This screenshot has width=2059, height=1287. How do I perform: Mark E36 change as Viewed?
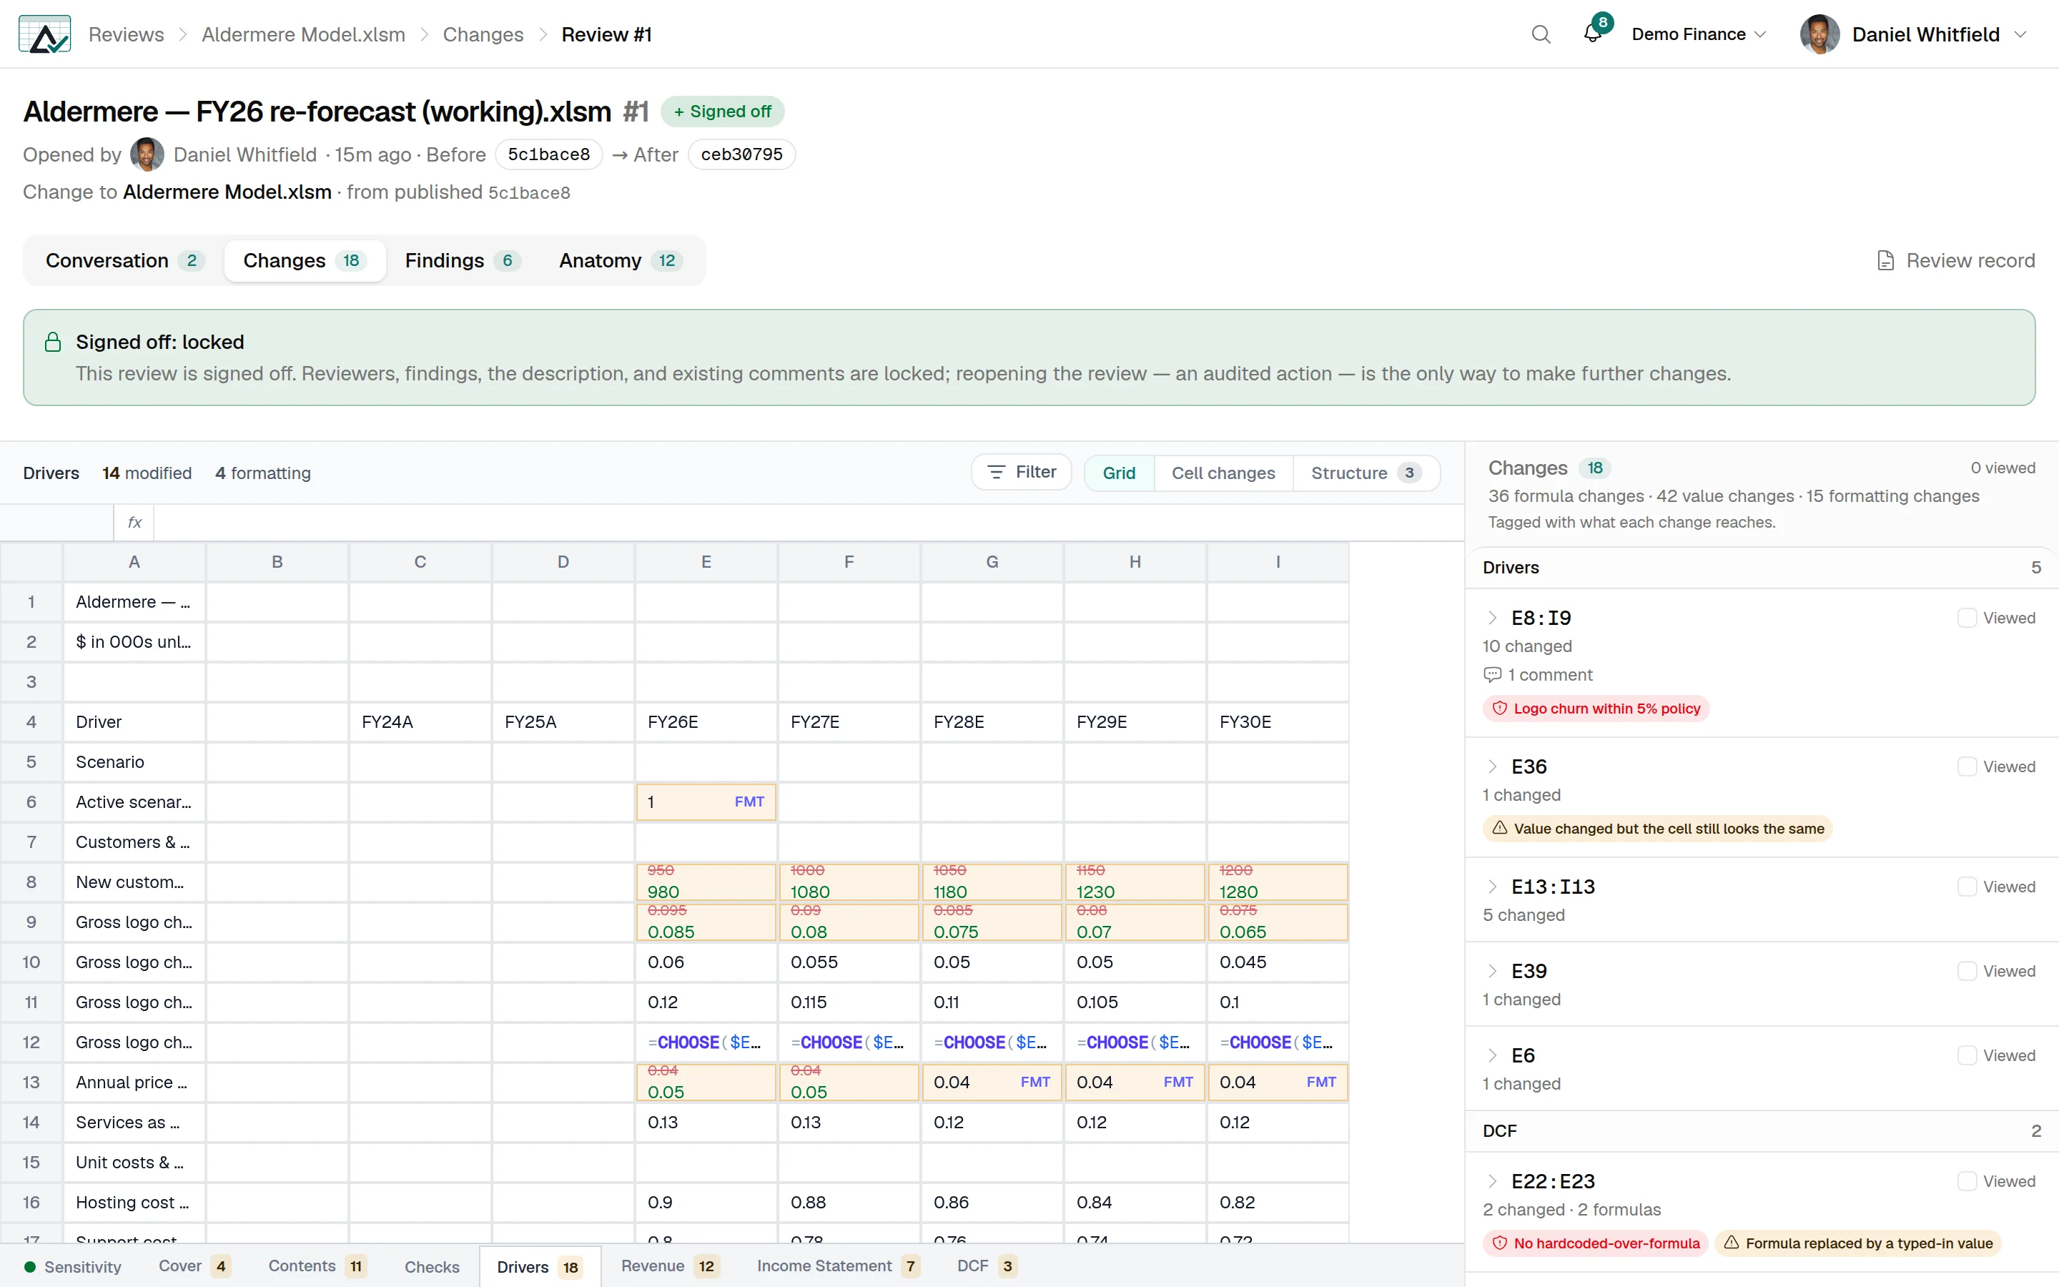[1966, 767]
